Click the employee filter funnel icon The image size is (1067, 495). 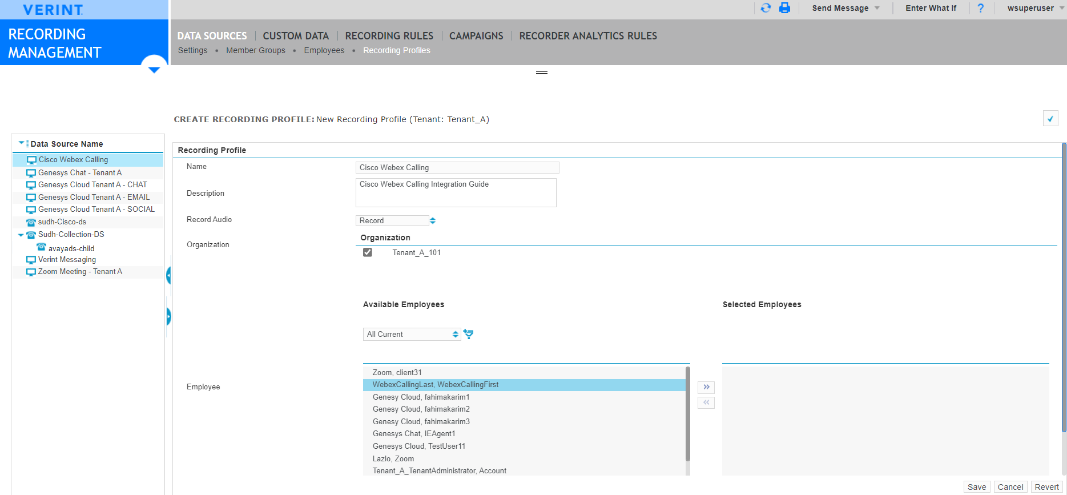468,334
